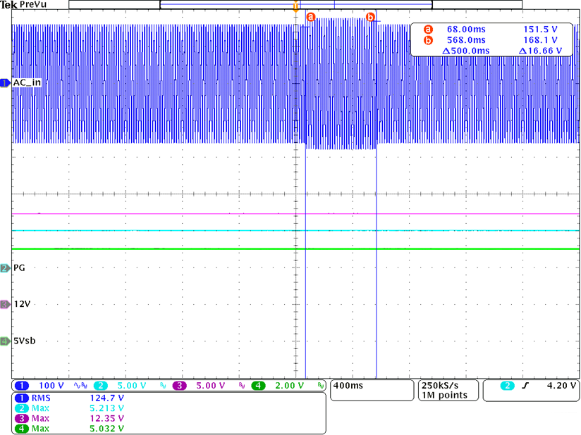The image size is (581, 435).
Task: Click the 250kS/s sample rate readout
Action: tap(440, 386)
